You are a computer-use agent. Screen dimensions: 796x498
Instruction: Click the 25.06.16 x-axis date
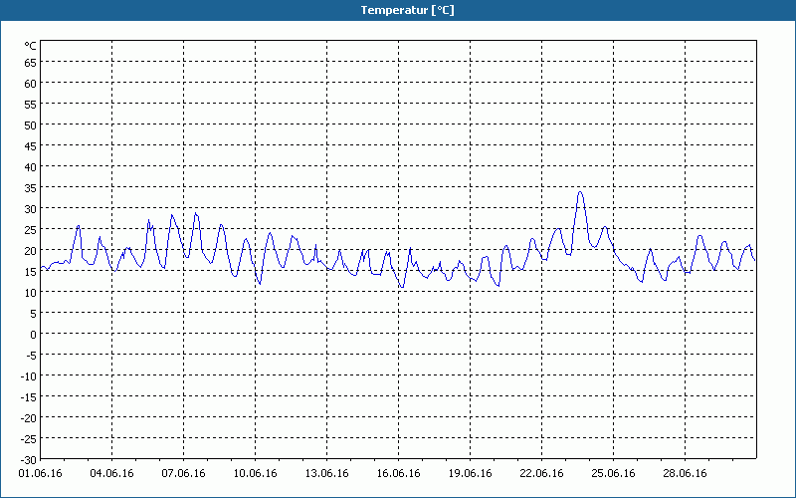[x=614, y=474]
